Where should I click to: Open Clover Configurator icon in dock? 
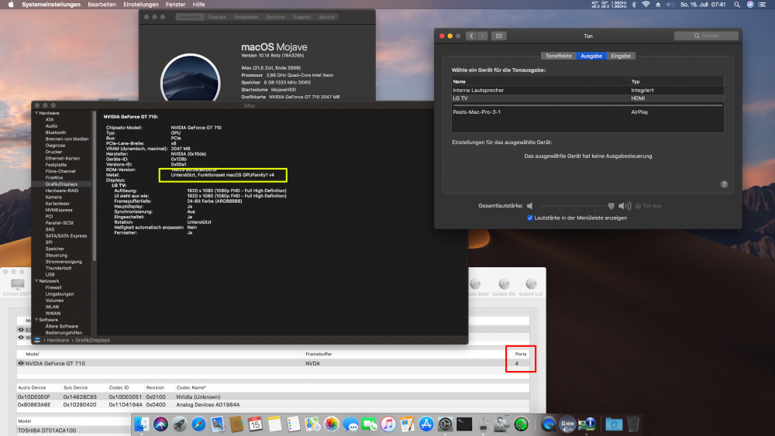(521, 424)
